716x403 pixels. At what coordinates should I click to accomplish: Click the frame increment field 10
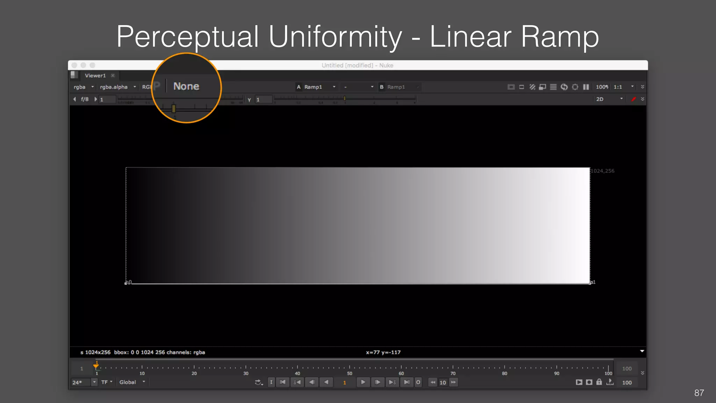pyautogui.click(x=443, y=383)
